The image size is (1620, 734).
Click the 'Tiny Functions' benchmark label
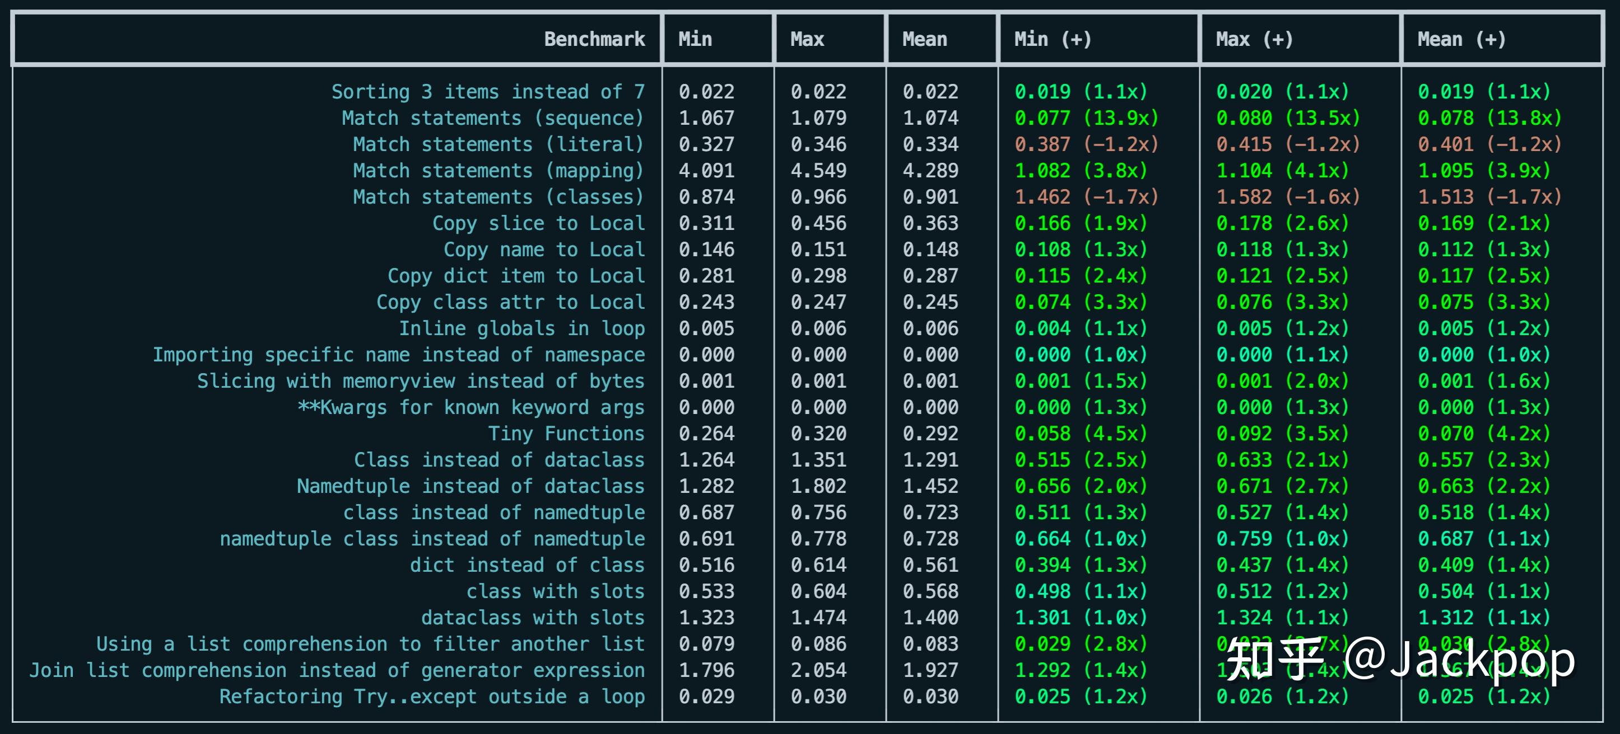[566, 433]
